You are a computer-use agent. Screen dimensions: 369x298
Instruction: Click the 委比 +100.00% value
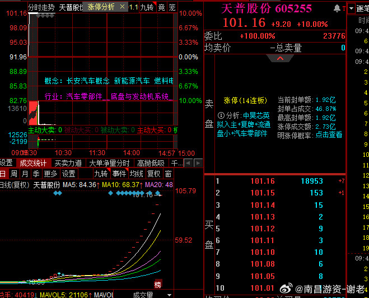tap(258, 36)
